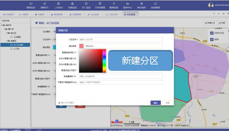Close the 月报表 tab with its X
The width and height of the screenshot is (229, 131).
click(46, 14)
